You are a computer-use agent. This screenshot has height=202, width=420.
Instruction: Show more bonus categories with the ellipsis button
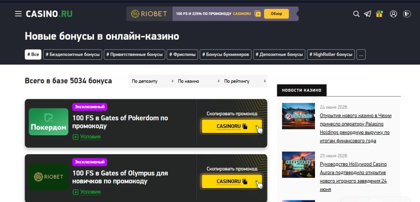click(361, 54)
